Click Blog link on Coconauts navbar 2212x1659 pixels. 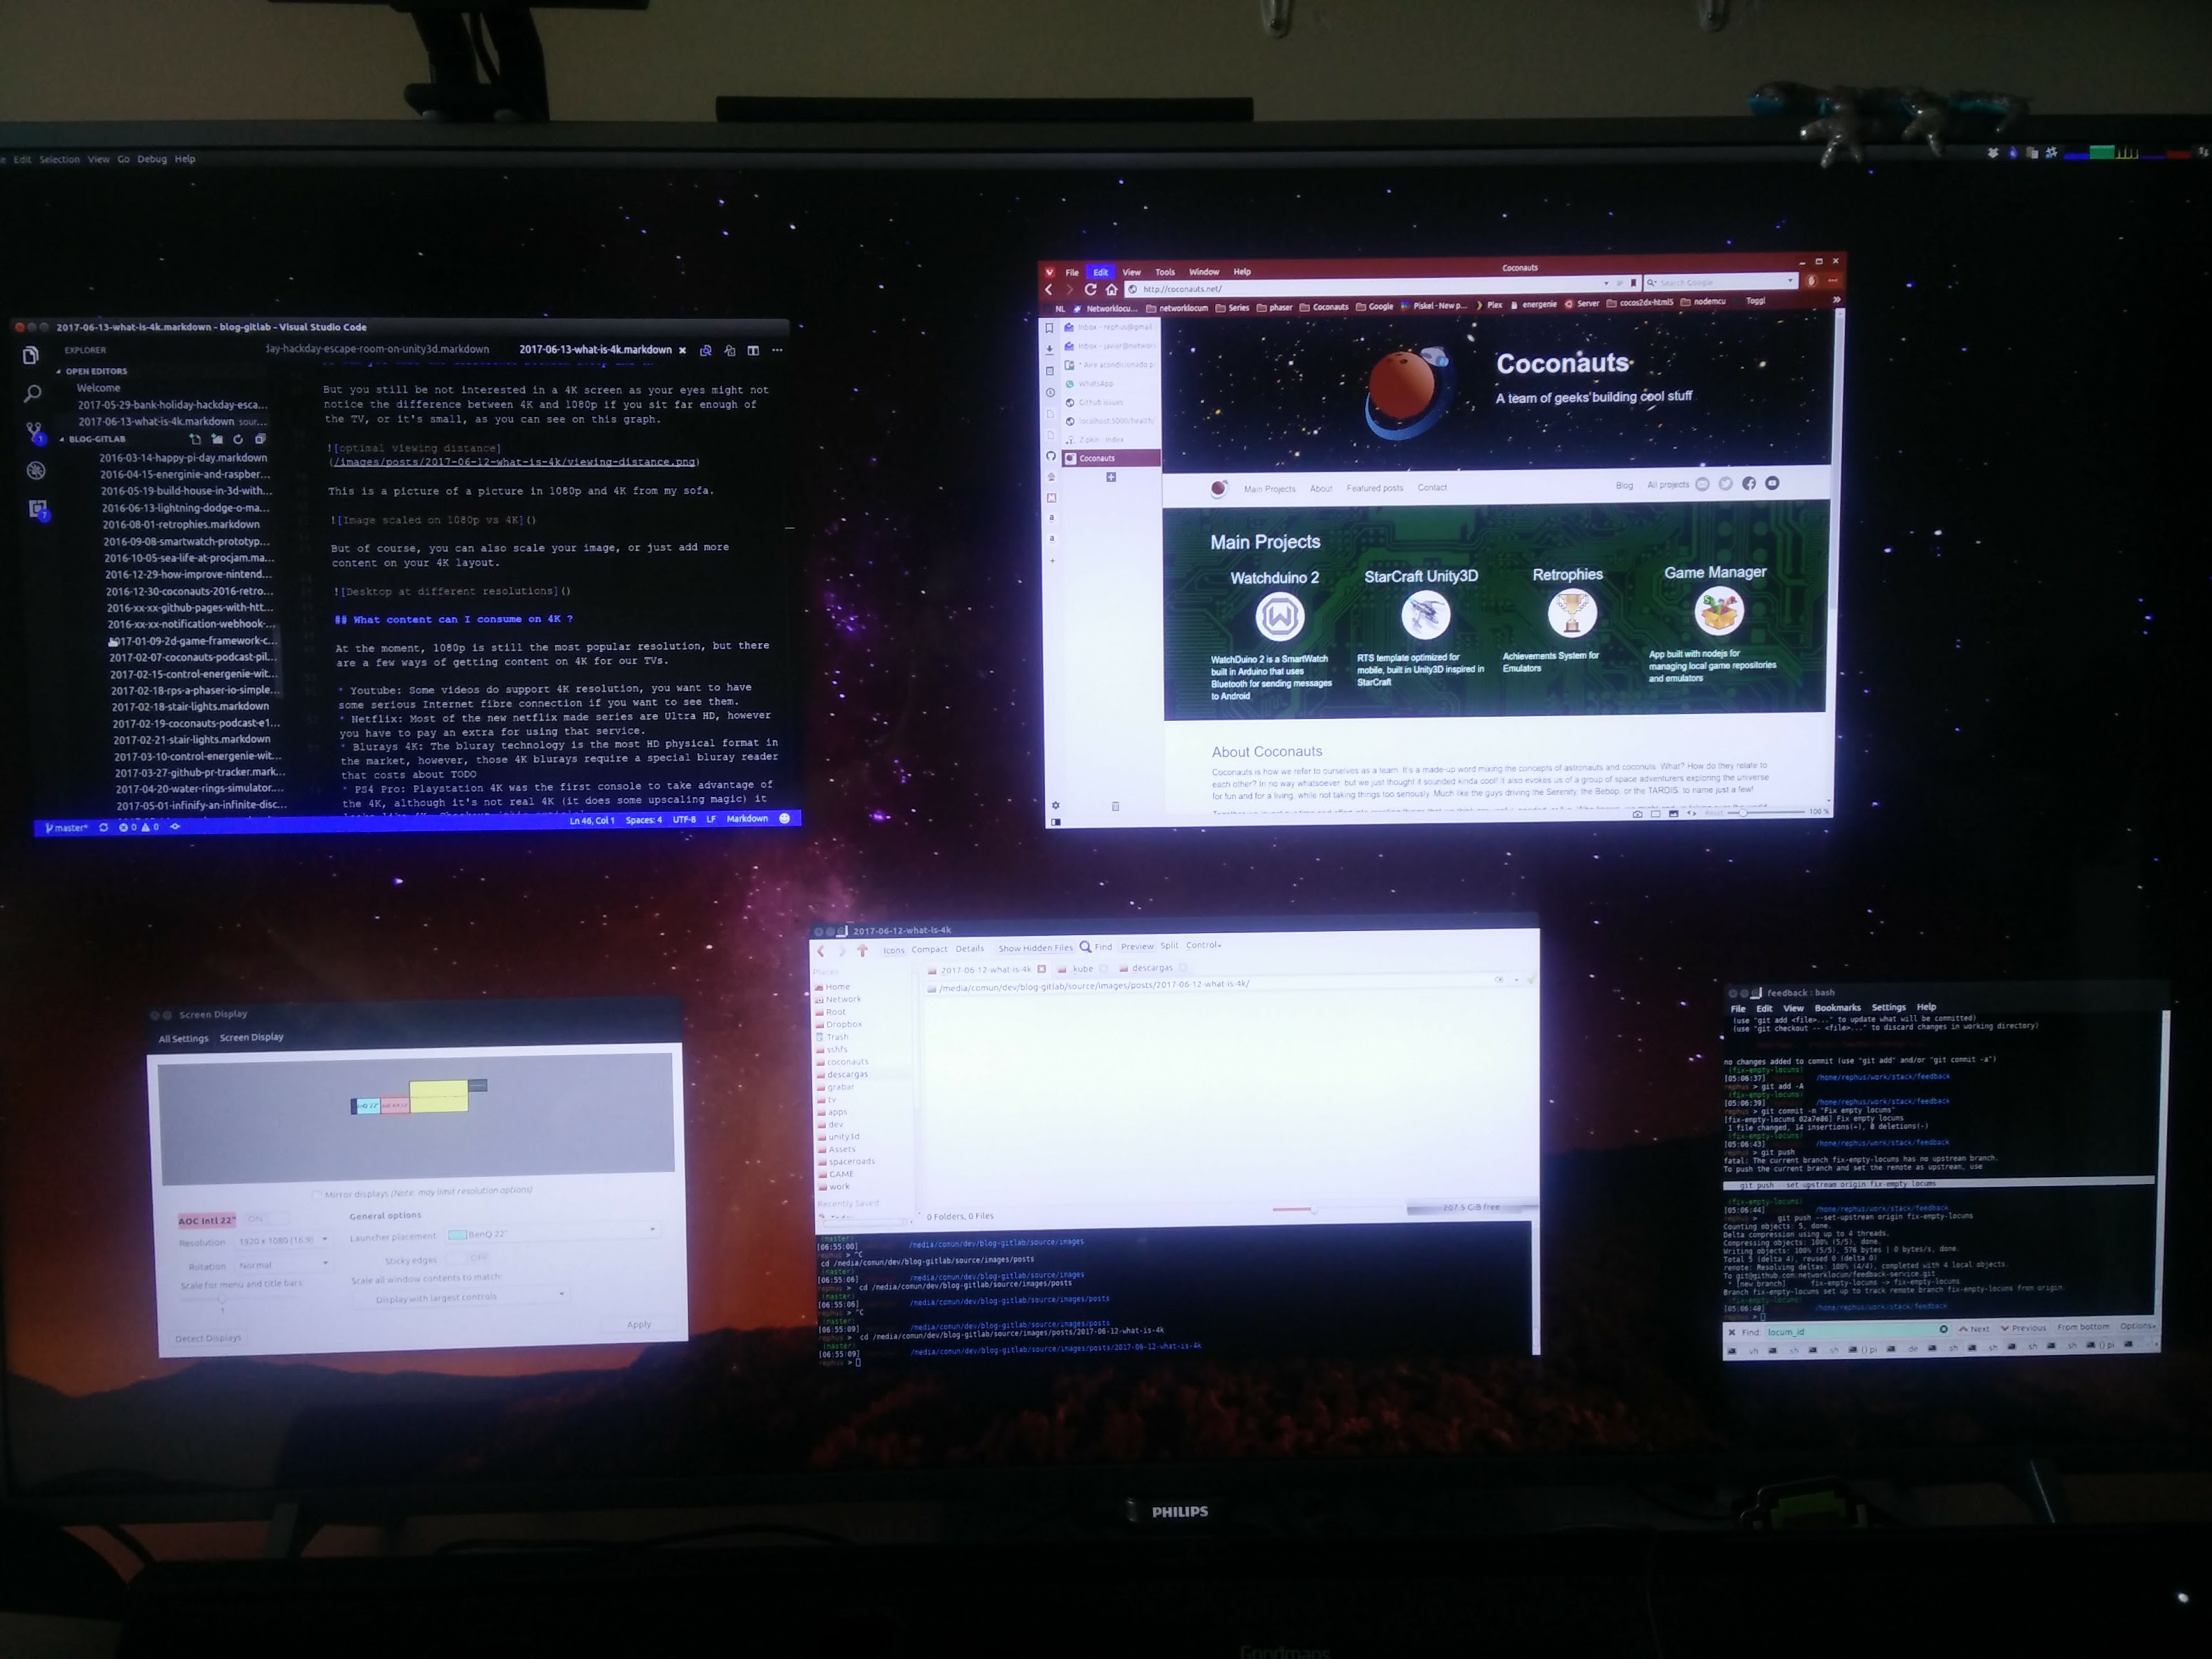point(1624,486)
